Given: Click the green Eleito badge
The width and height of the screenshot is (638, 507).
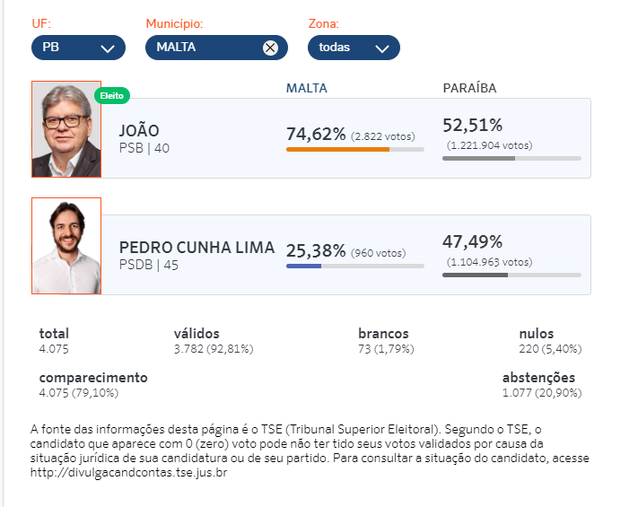Looking at the screenshot, I should pos(112,96).
